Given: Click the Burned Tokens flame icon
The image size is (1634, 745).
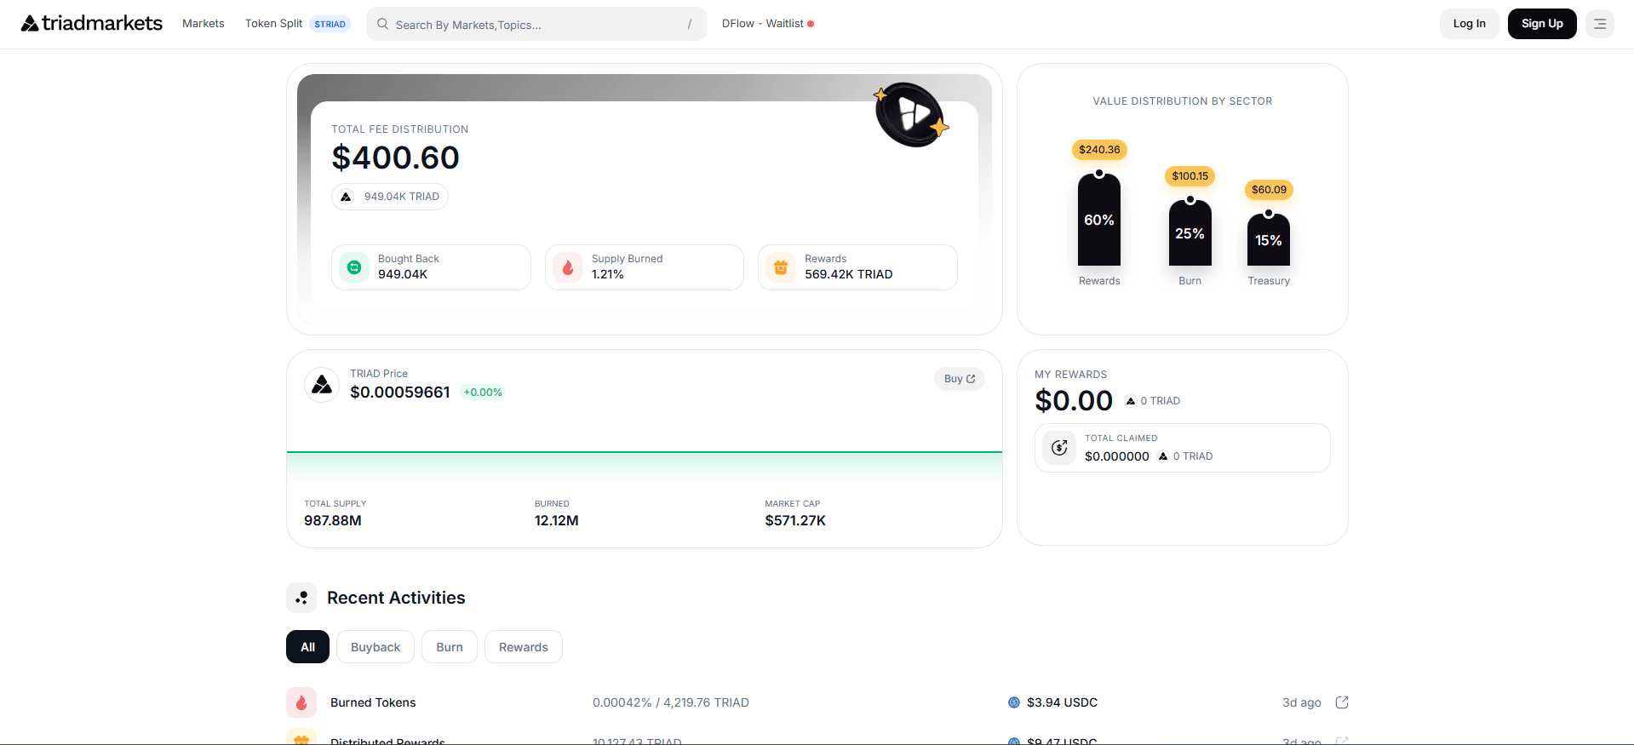Looking at the screenshot, I should tap(301, 702).
